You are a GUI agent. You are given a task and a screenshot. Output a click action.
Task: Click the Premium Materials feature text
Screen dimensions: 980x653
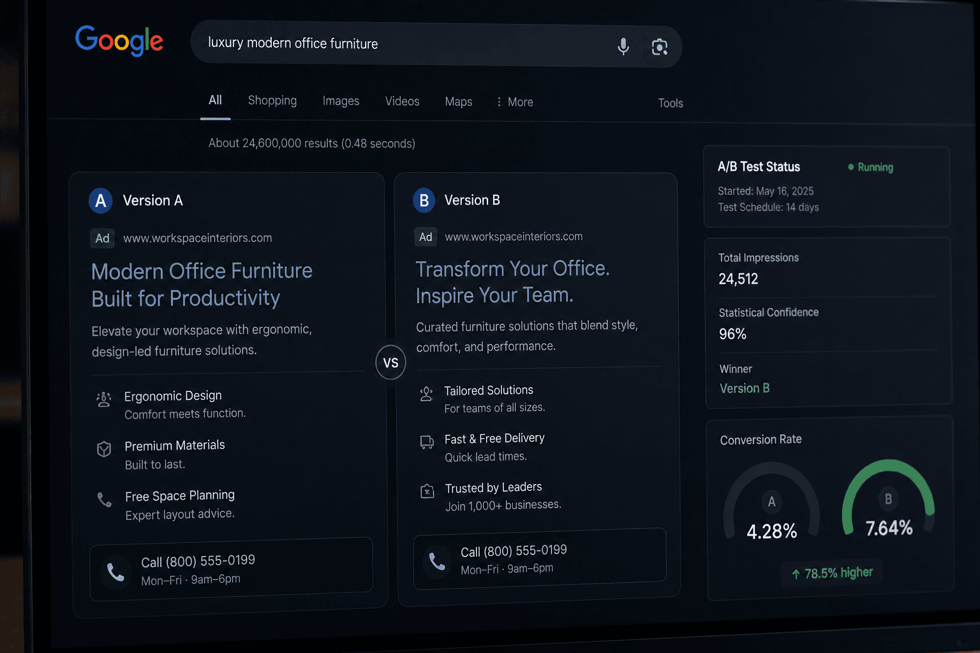175,445
